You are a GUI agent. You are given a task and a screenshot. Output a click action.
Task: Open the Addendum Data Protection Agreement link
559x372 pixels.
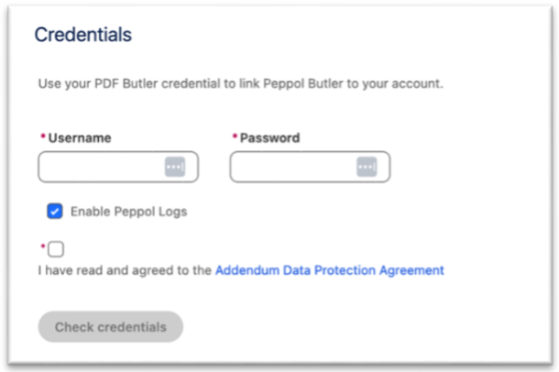(329, 270)
